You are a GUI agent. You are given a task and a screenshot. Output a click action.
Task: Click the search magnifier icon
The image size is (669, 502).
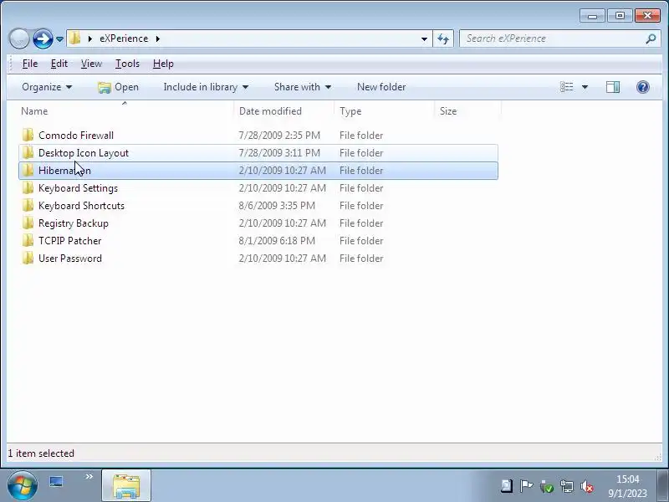point(651,38)
